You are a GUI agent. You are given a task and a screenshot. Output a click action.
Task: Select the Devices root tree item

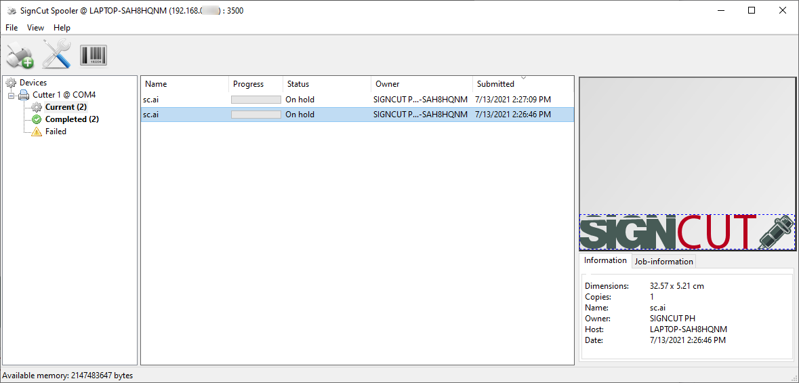[x=33, y=83]
